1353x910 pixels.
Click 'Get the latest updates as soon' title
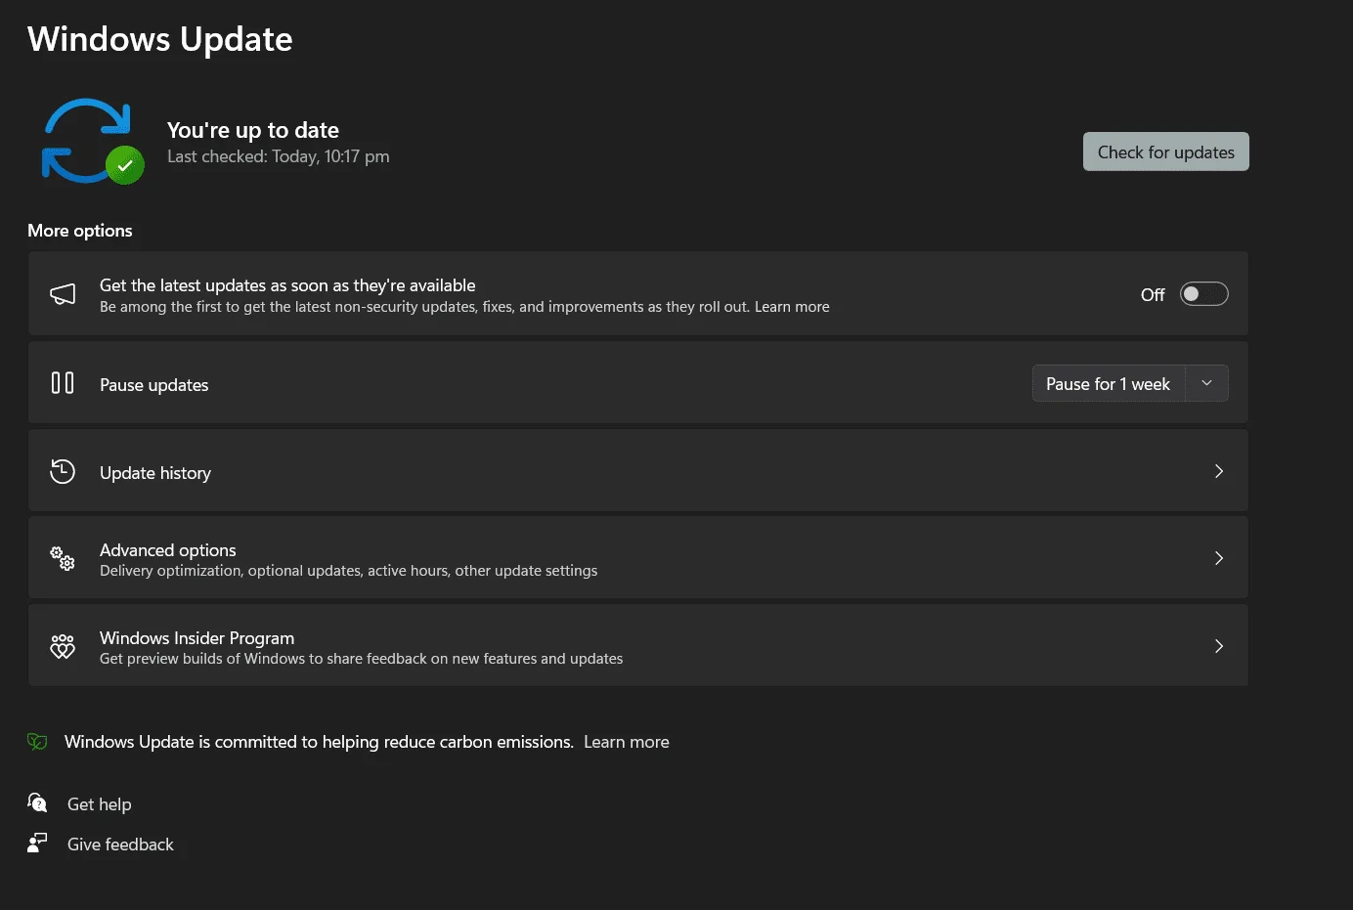[x=287, y=285]
